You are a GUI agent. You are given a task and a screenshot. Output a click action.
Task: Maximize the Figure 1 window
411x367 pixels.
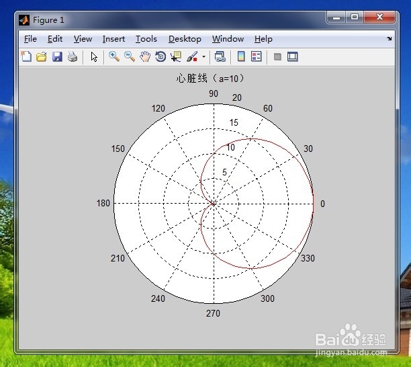pyautogui.click(x=355, y=17)
